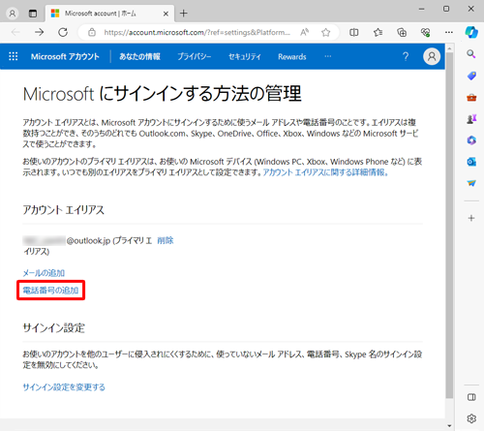Select サインイン設定 heading text

point(53,328)
